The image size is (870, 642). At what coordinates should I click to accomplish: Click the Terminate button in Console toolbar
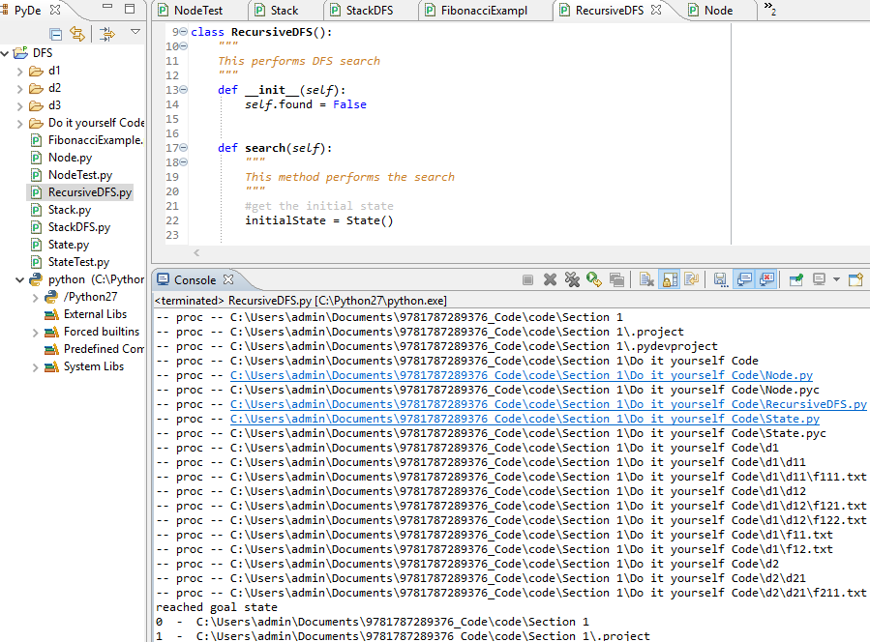[x=527, y=280]
